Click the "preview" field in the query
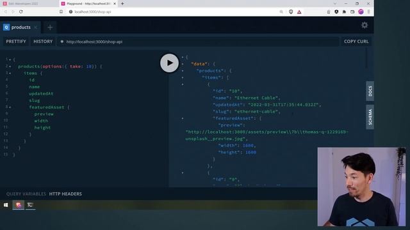 44,114
